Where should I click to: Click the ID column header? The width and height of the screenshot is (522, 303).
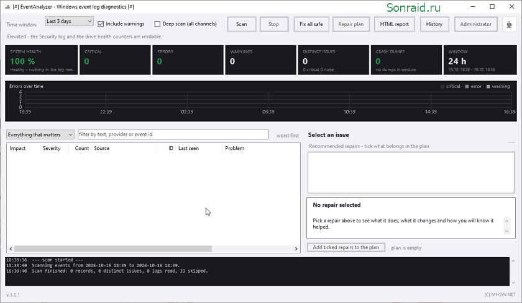(x=165, y=148)
